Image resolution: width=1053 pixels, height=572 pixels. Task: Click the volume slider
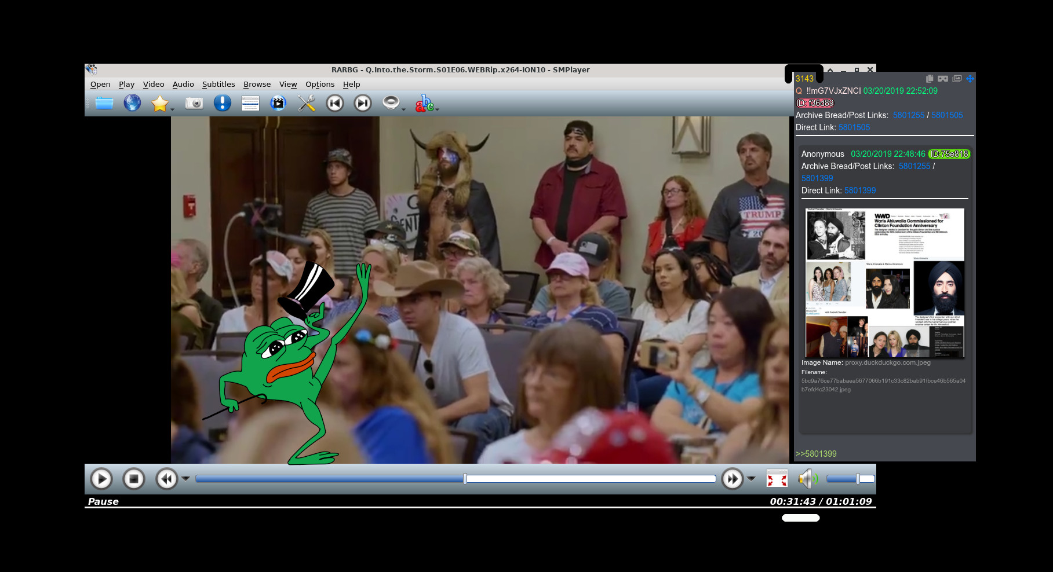pos(850,479)
